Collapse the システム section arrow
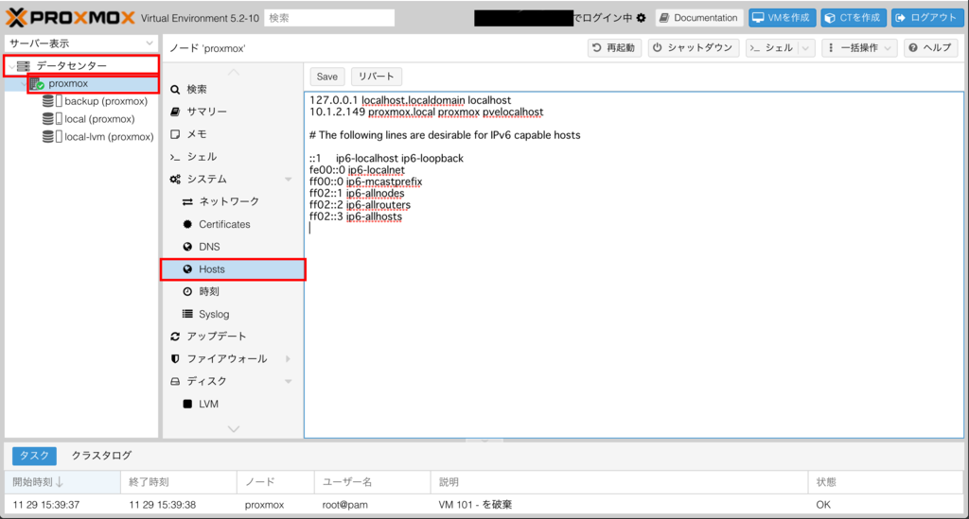This screenshot has width=969, height=519. tap(289, 179)
